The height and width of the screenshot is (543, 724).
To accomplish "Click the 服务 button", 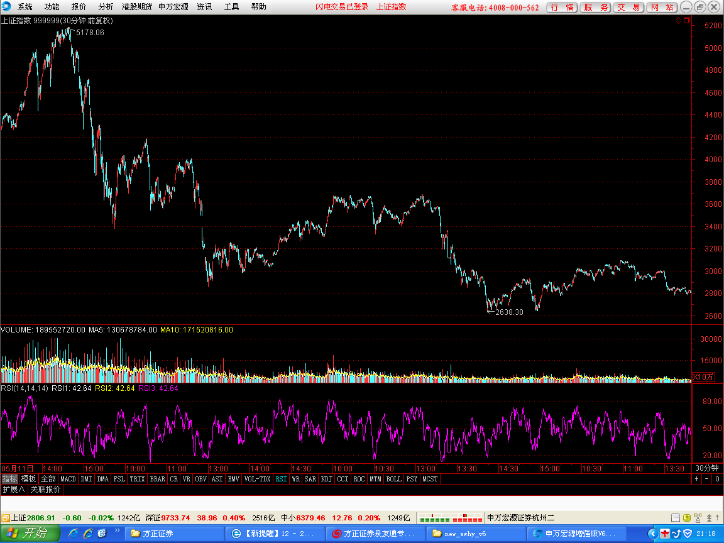I will [595, 7].
